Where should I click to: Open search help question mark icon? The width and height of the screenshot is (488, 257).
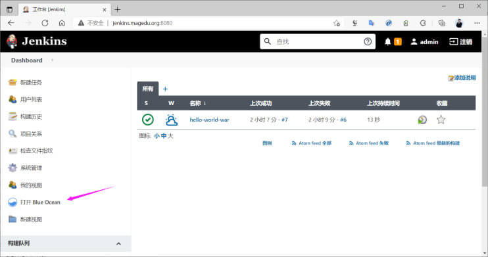[x=368, y=41]
